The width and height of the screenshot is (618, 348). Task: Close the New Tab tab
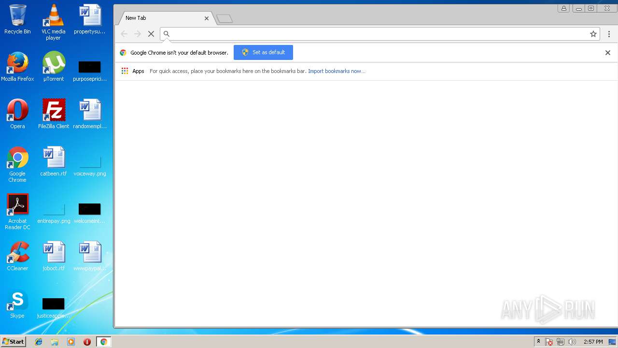point(207,18)
